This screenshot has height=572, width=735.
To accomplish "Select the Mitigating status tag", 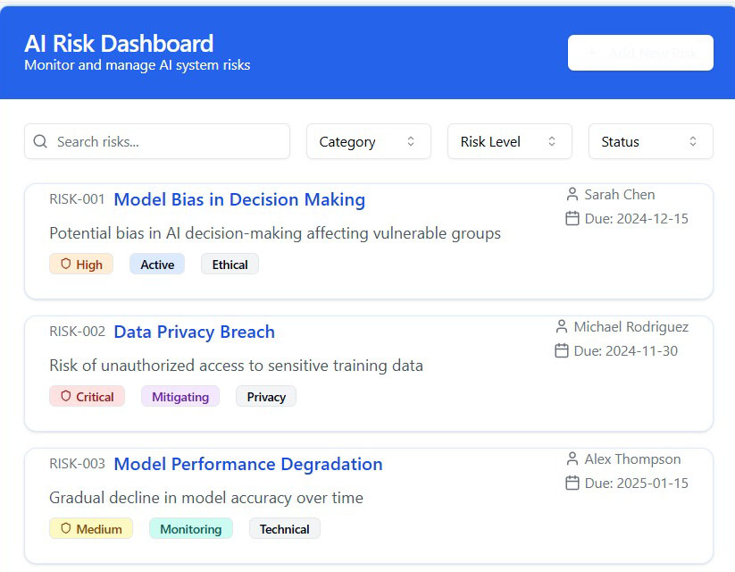I will pyautogui.click(x=180, y=397).
